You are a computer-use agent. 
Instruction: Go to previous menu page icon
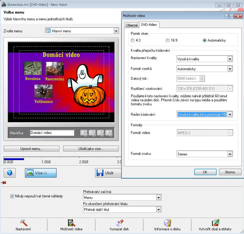click(x=92, y=133)
